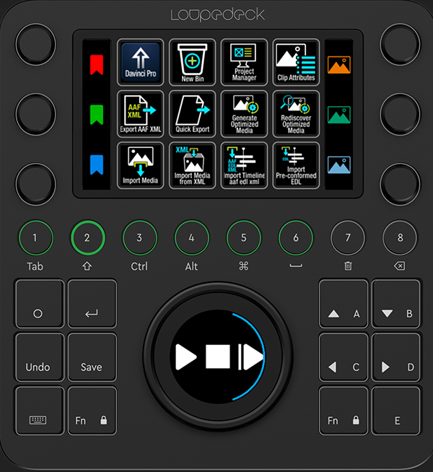Click the bottom-left rotary dial

(36, 184)
